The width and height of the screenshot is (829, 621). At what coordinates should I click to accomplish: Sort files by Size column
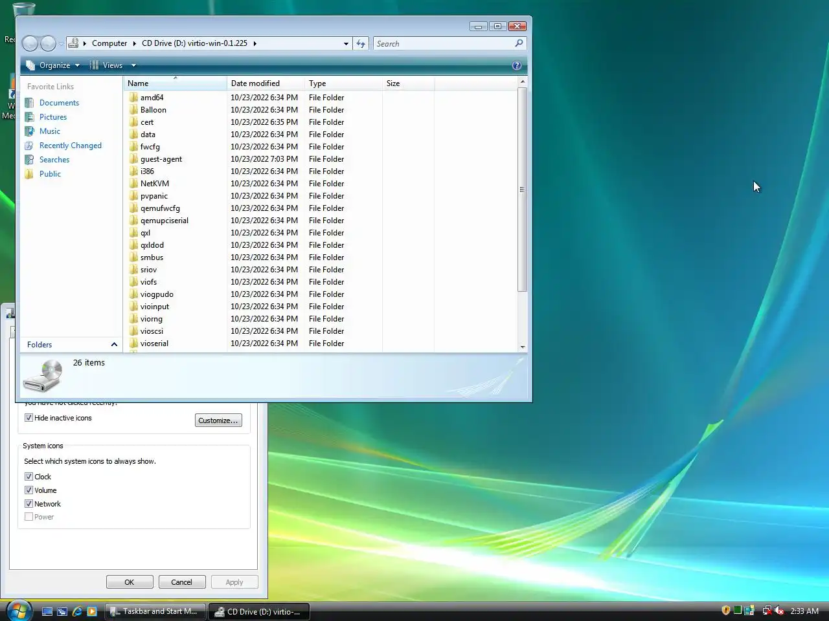tap(409, 83)
